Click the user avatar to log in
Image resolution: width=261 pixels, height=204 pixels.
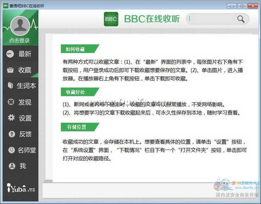point(20,26)
